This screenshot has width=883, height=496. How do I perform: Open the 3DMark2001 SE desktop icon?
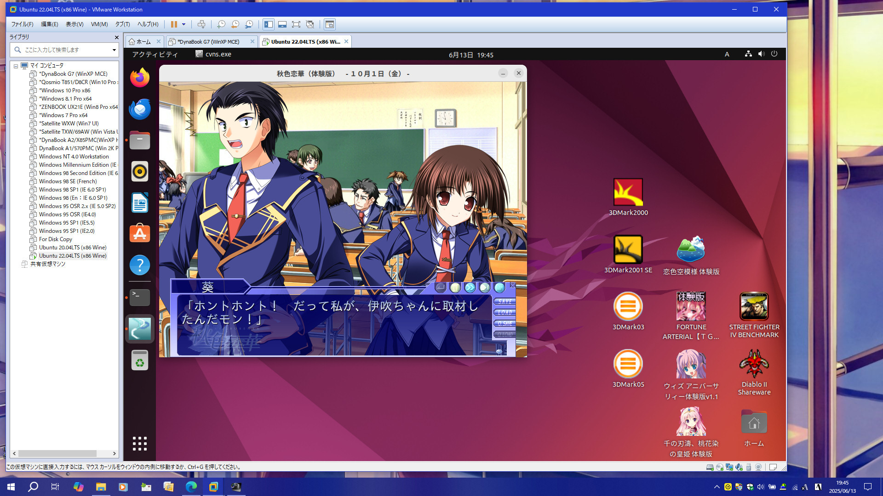coord(628,255)
